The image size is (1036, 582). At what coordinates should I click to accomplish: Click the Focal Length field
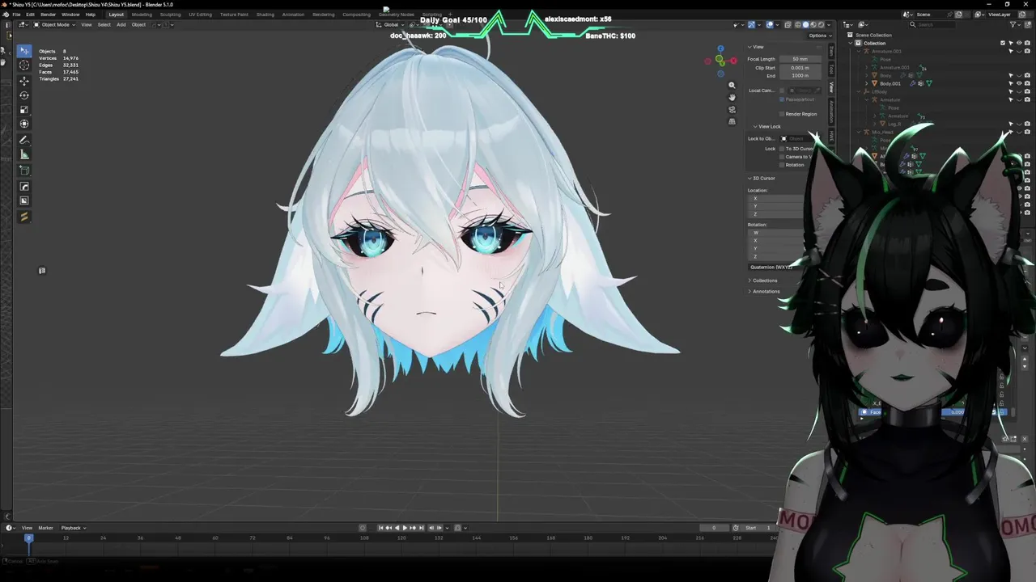click(x=800, y=59)
